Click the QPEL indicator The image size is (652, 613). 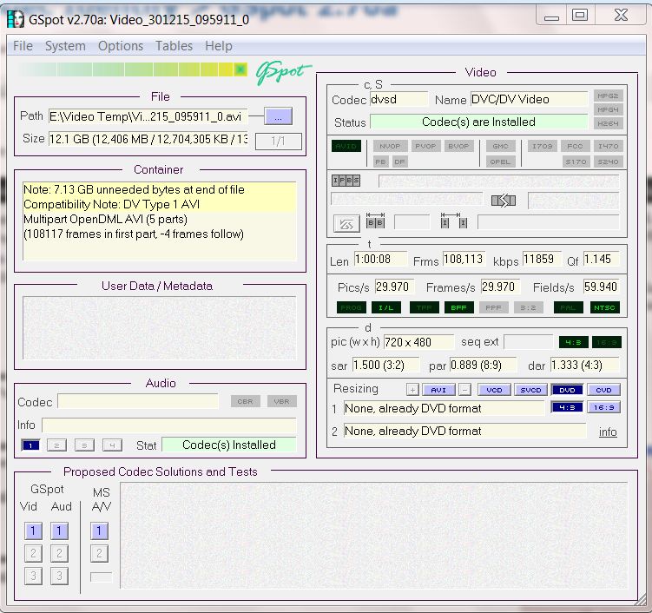500,161
